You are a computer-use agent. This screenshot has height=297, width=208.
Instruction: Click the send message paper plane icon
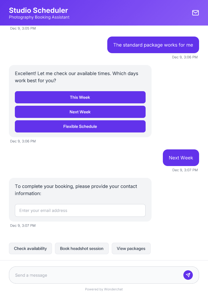coord(188,275)
